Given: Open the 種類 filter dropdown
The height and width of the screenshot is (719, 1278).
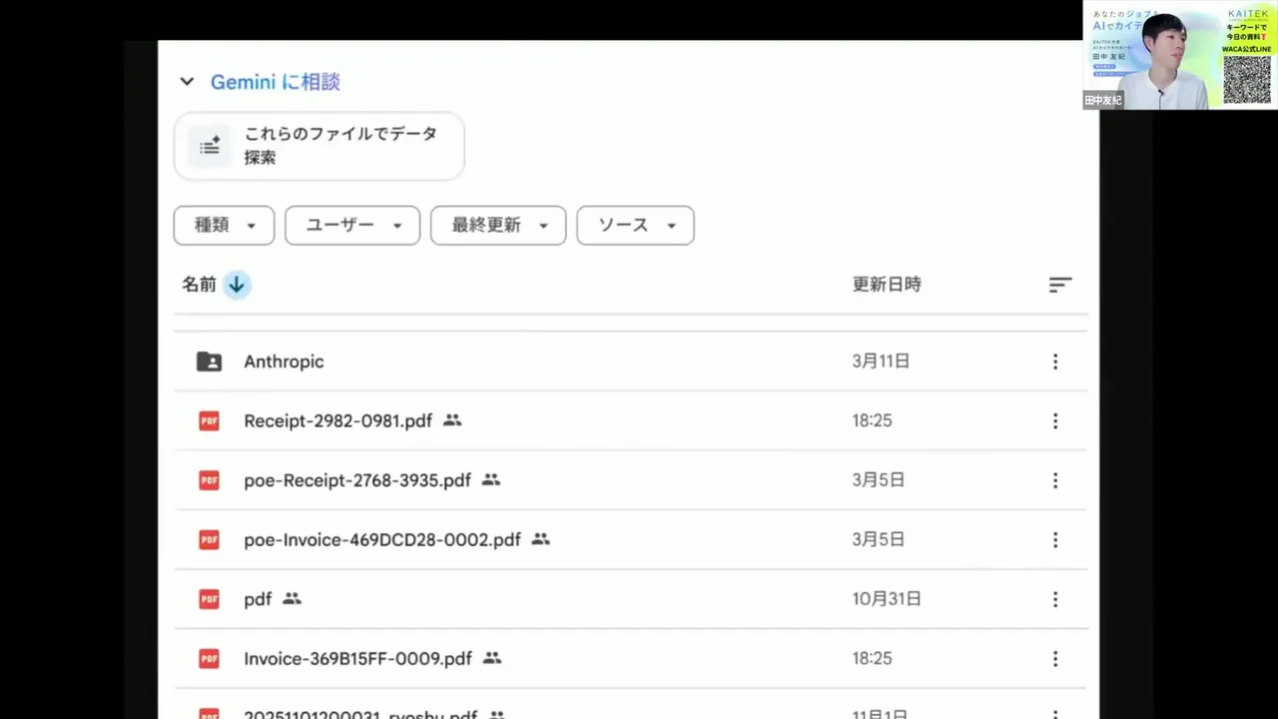Looking at the screenshot, I should point(223,225).
